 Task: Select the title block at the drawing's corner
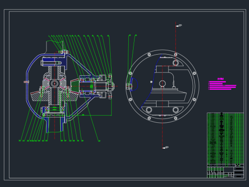(x=226, y=172)
